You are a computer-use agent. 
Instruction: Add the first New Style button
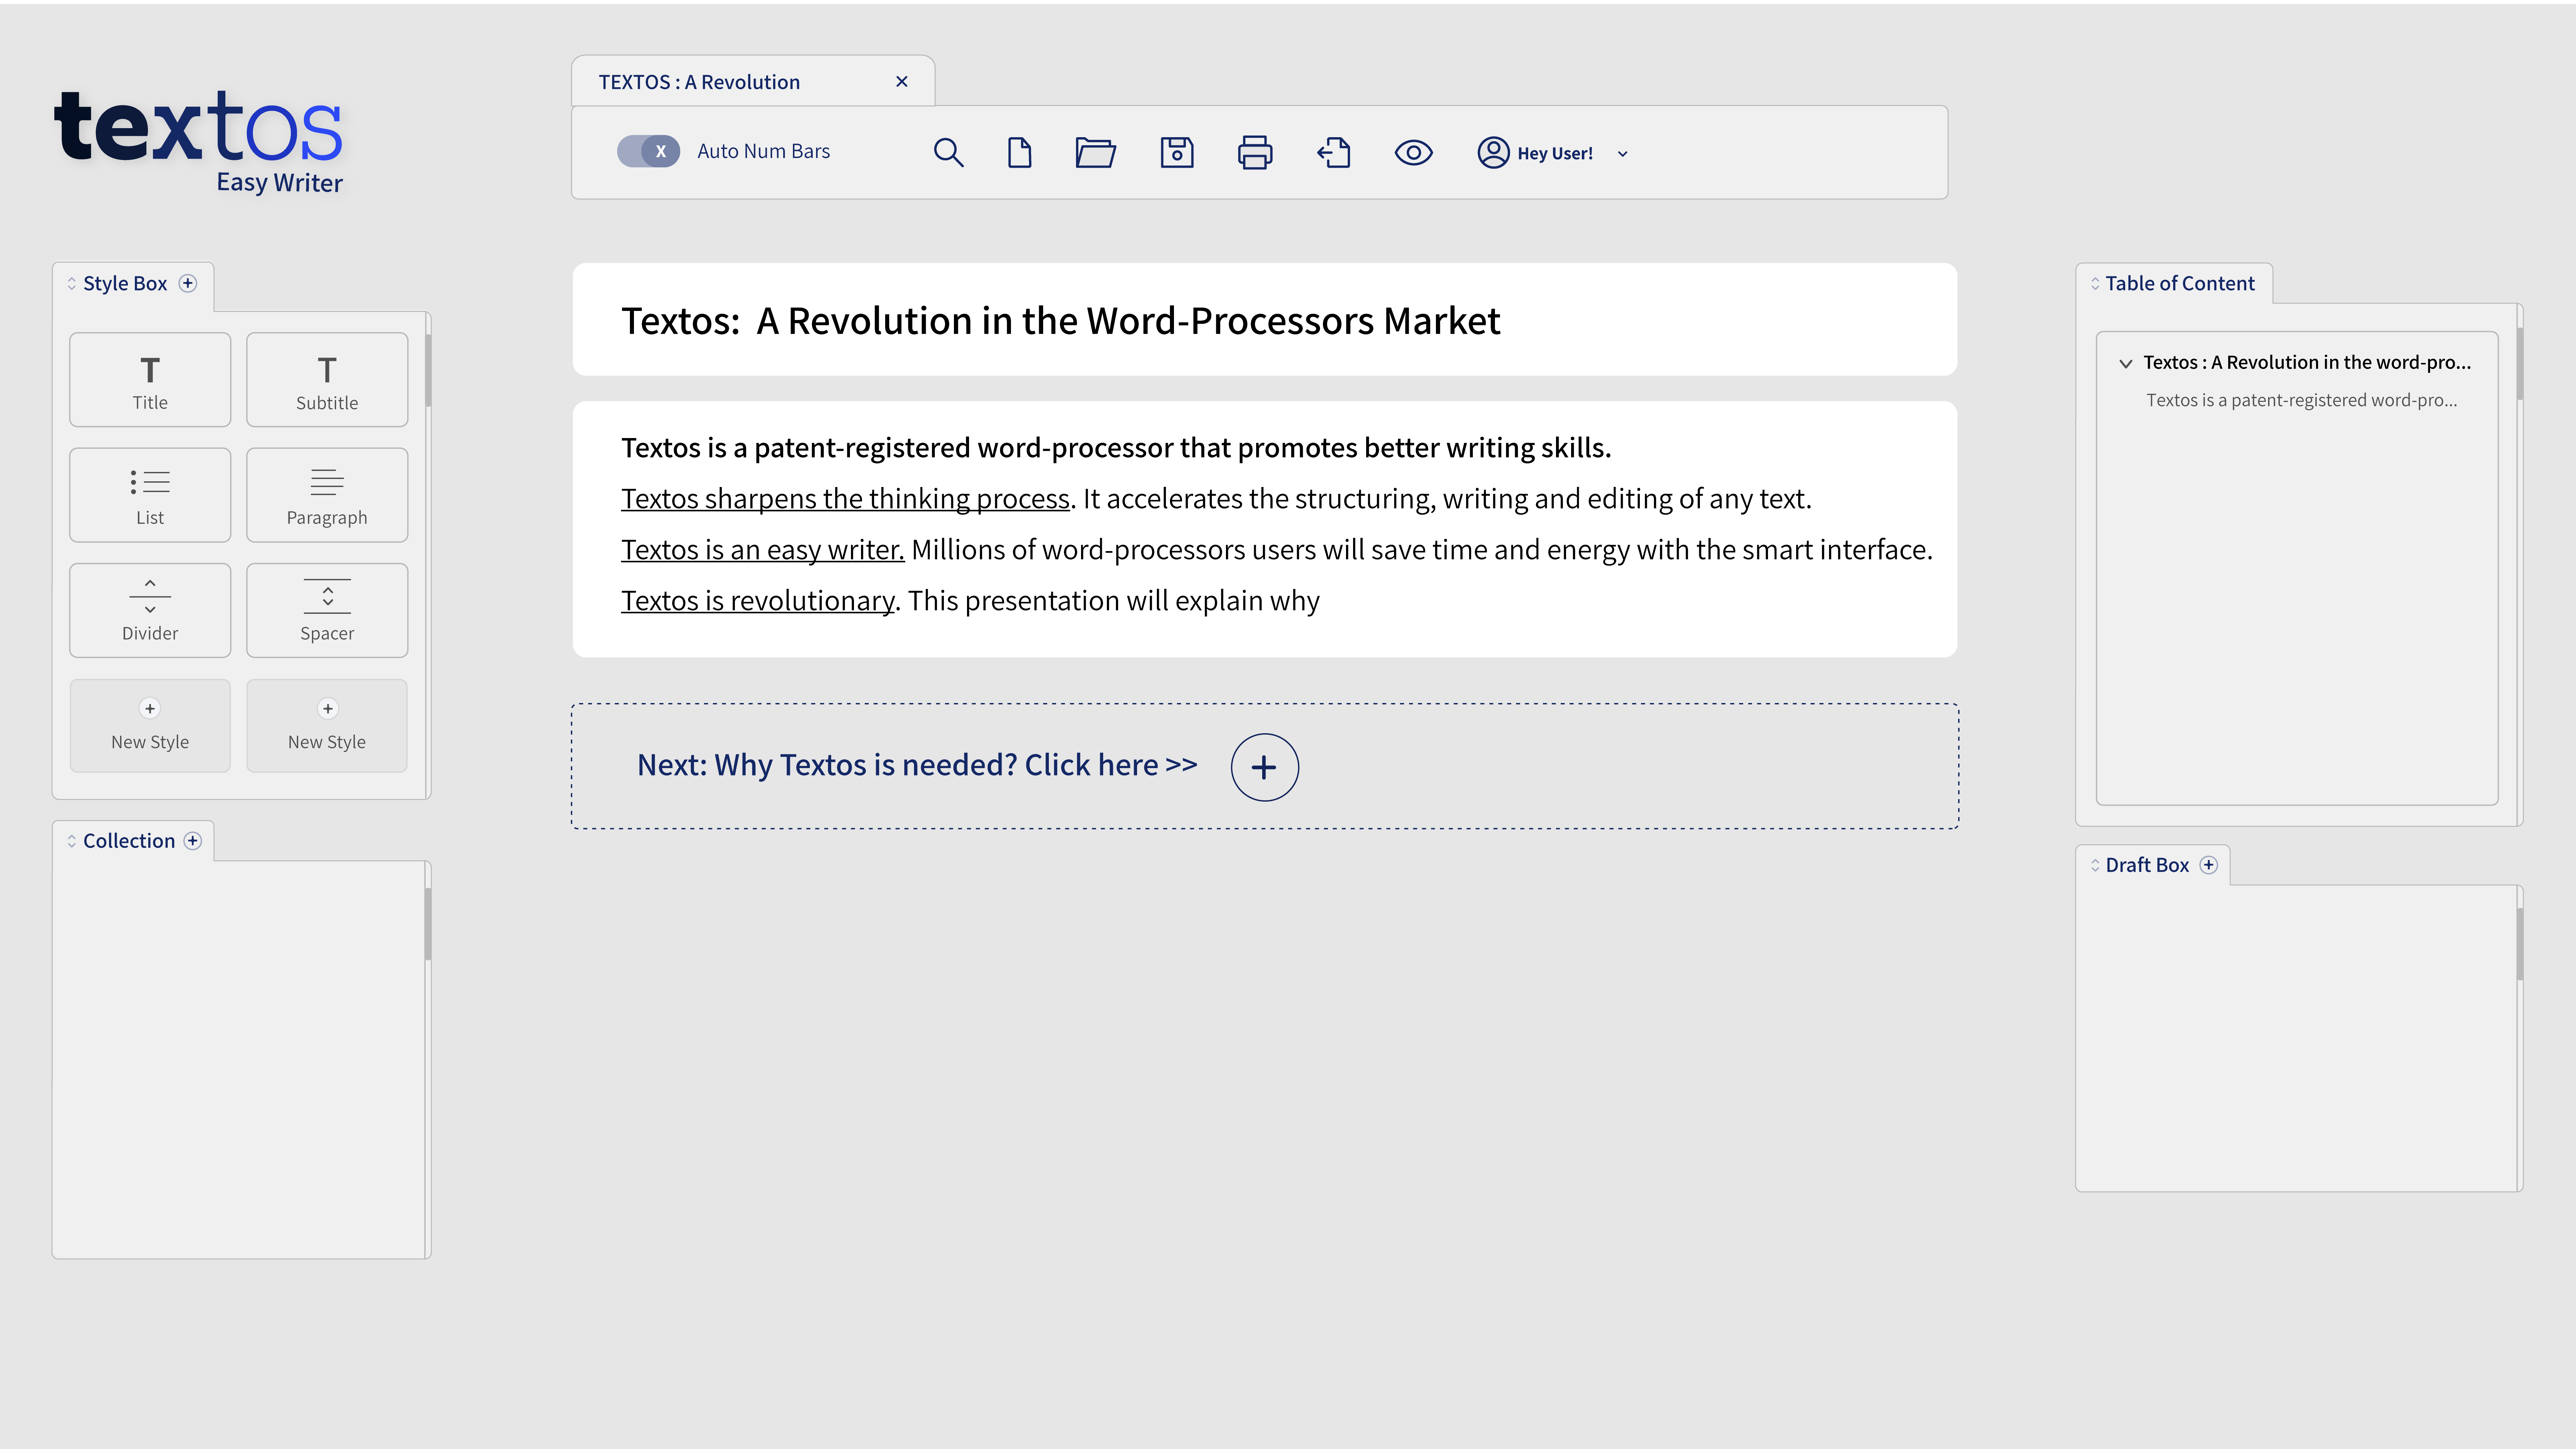pos(150,726)
